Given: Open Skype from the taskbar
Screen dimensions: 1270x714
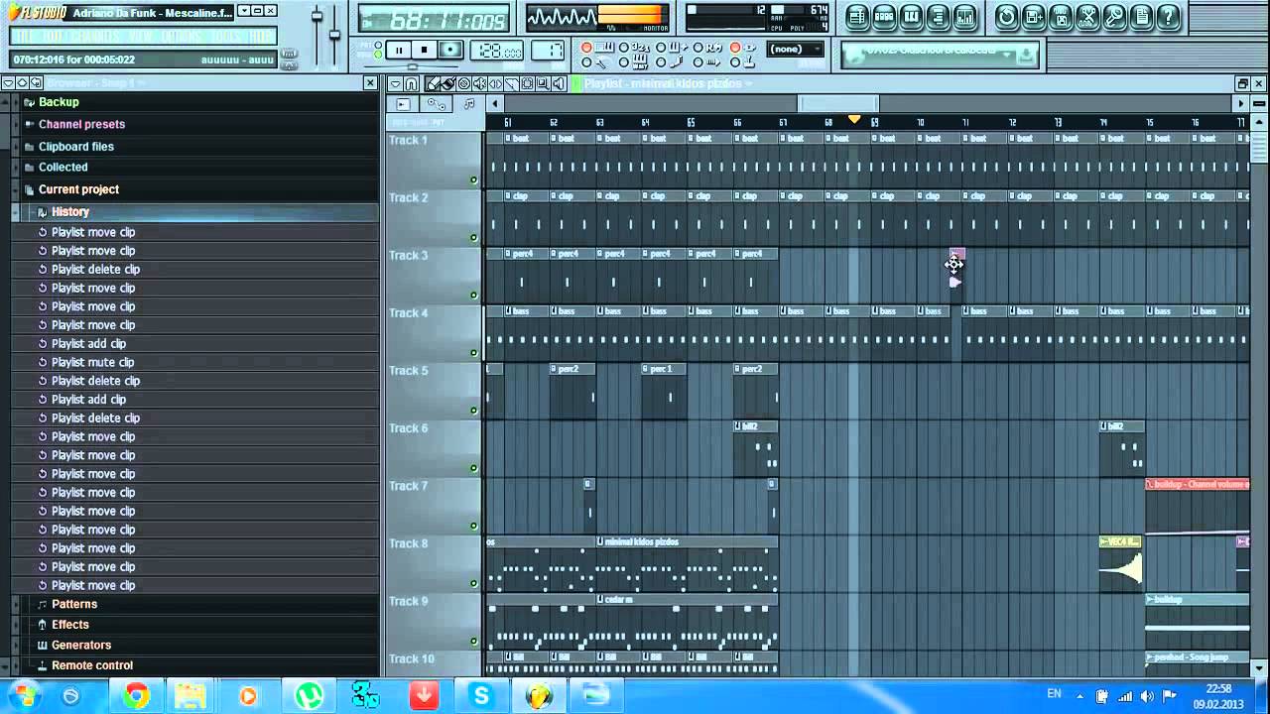Looking at the screenshot, I should (481, 696).
